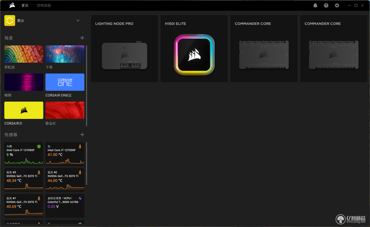Click the Corsair sails logo in title bar
The image size is (370, 227).
(x=12, y=5)
